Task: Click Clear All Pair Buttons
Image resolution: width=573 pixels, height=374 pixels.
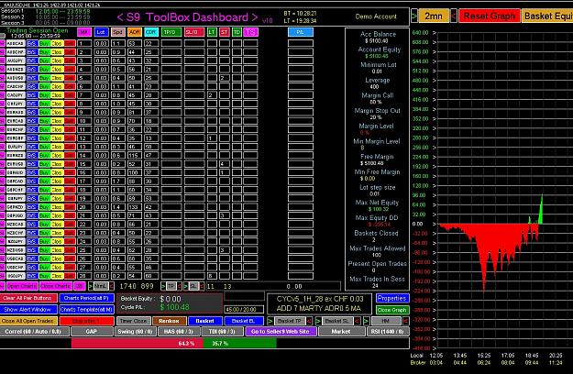Action: pyautogui.click(x=28, y=298)
